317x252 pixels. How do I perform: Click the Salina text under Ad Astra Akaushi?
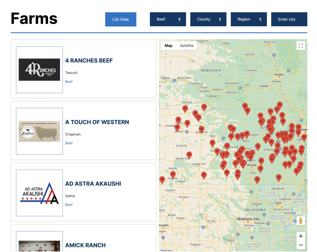click(70, 196)
